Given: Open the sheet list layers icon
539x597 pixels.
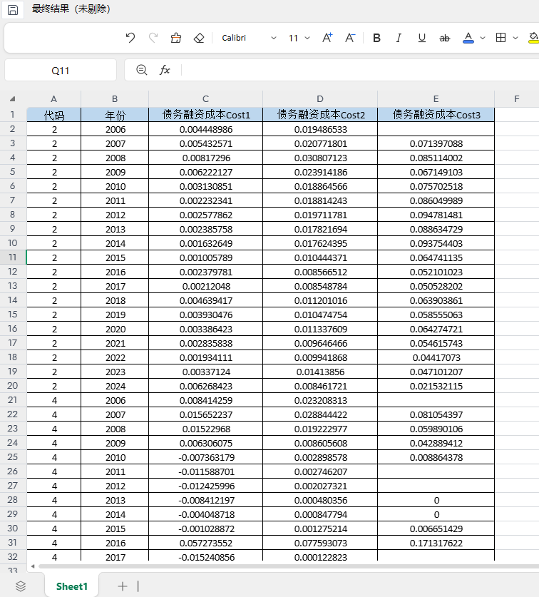Looking at the screenshot, I should (21, 586).
